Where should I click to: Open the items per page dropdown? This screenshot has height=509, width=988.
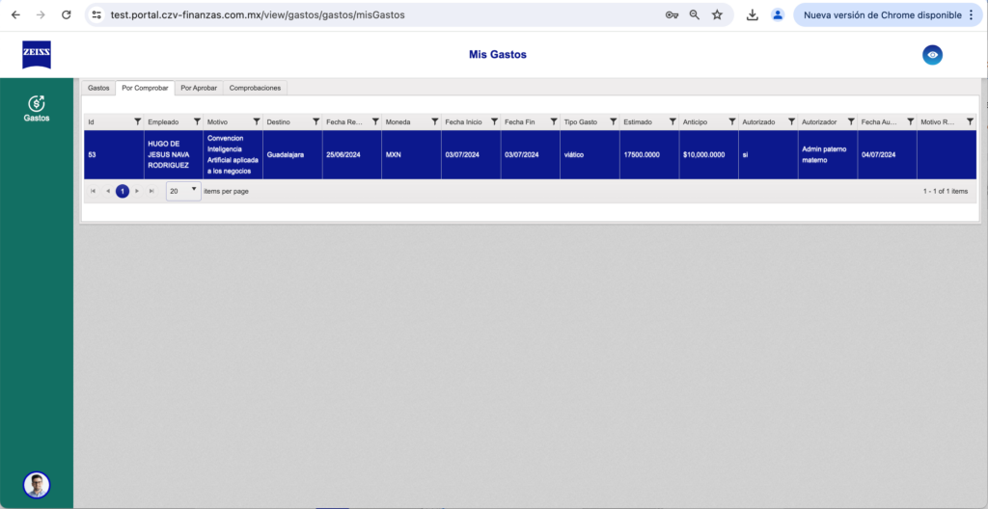coord(183,191)
